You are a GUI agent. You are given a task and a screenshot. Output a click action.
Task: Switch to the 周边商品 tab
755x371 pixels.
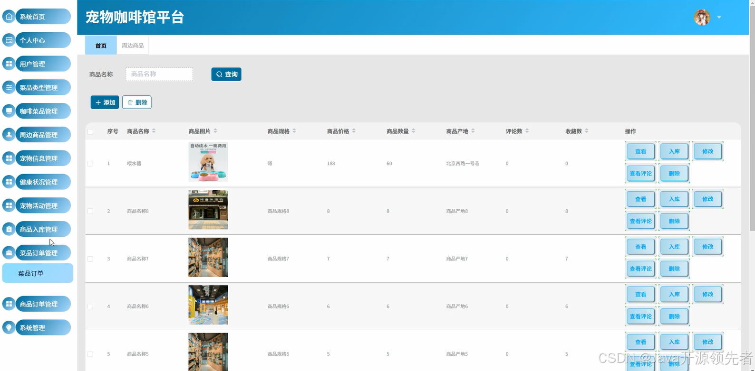(133, 46)
